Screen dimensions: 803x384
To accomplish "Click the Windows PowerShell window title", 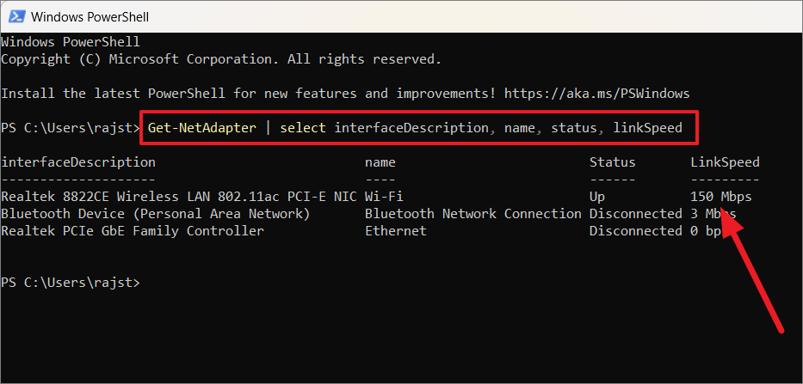I will (x=90, y=17).
